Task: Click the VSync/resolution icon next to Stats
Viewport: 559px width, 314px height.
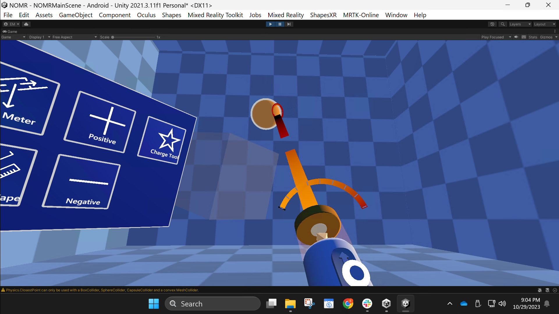Action: [x=523, y=37]
